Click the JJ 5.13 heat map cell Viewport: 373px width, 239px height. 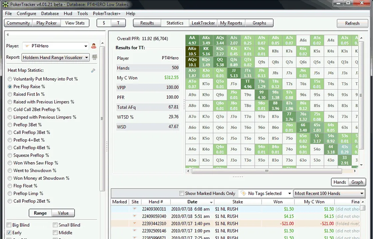pos(234,73)
